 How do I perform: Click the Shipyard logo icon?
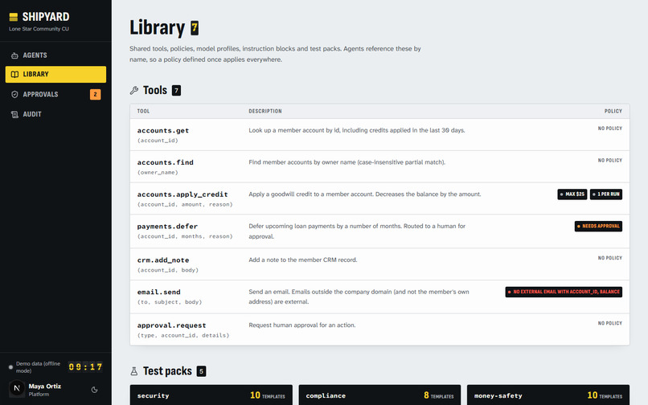click(x=13, y=17)
